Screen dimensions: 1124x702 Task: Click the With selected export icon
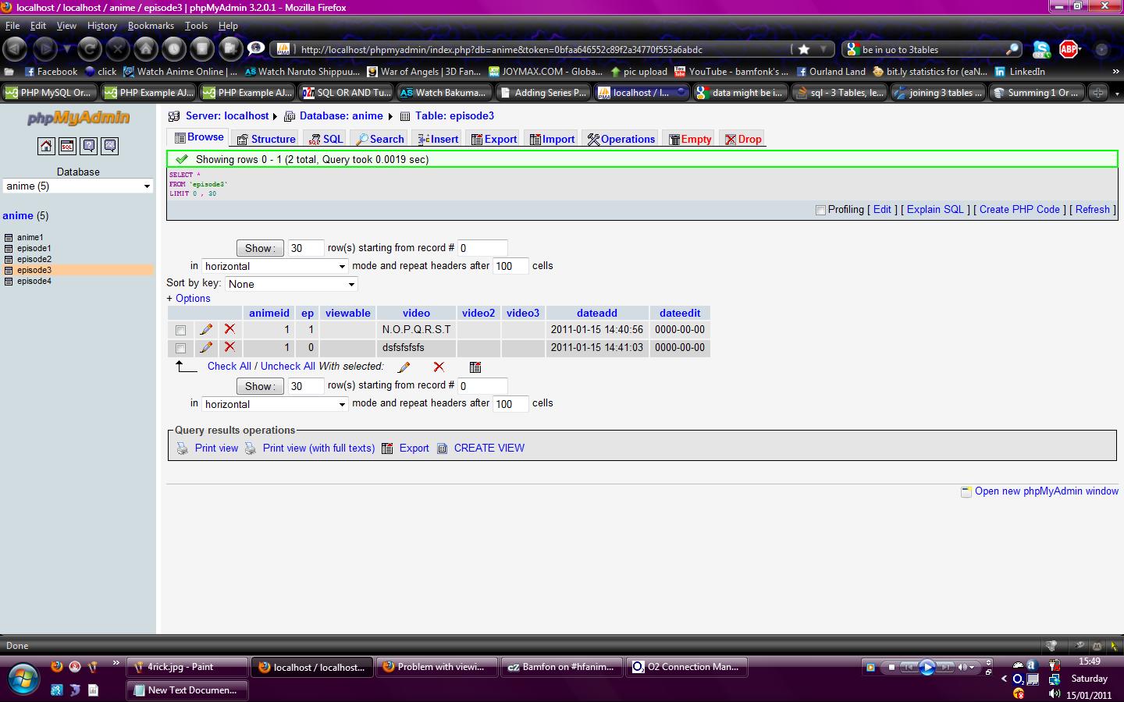475,367
